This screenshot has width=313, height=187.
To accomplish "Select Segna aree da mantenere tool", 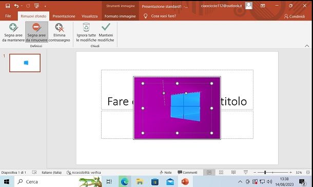I will [13, 32].
